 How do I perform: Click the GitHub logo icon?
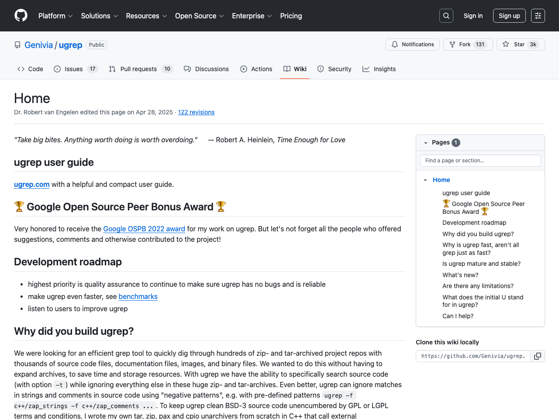coord(21,15)
